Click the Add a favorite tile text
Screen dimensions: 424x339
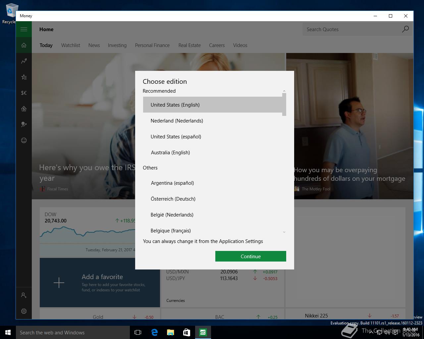click(113, 283)
